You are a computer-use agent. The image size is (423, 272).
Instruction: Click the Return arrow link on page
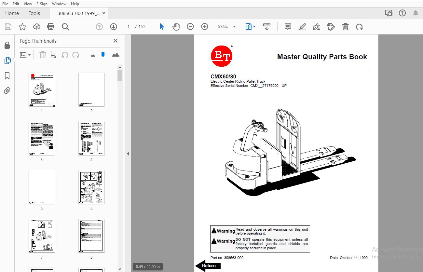[208, 265]
